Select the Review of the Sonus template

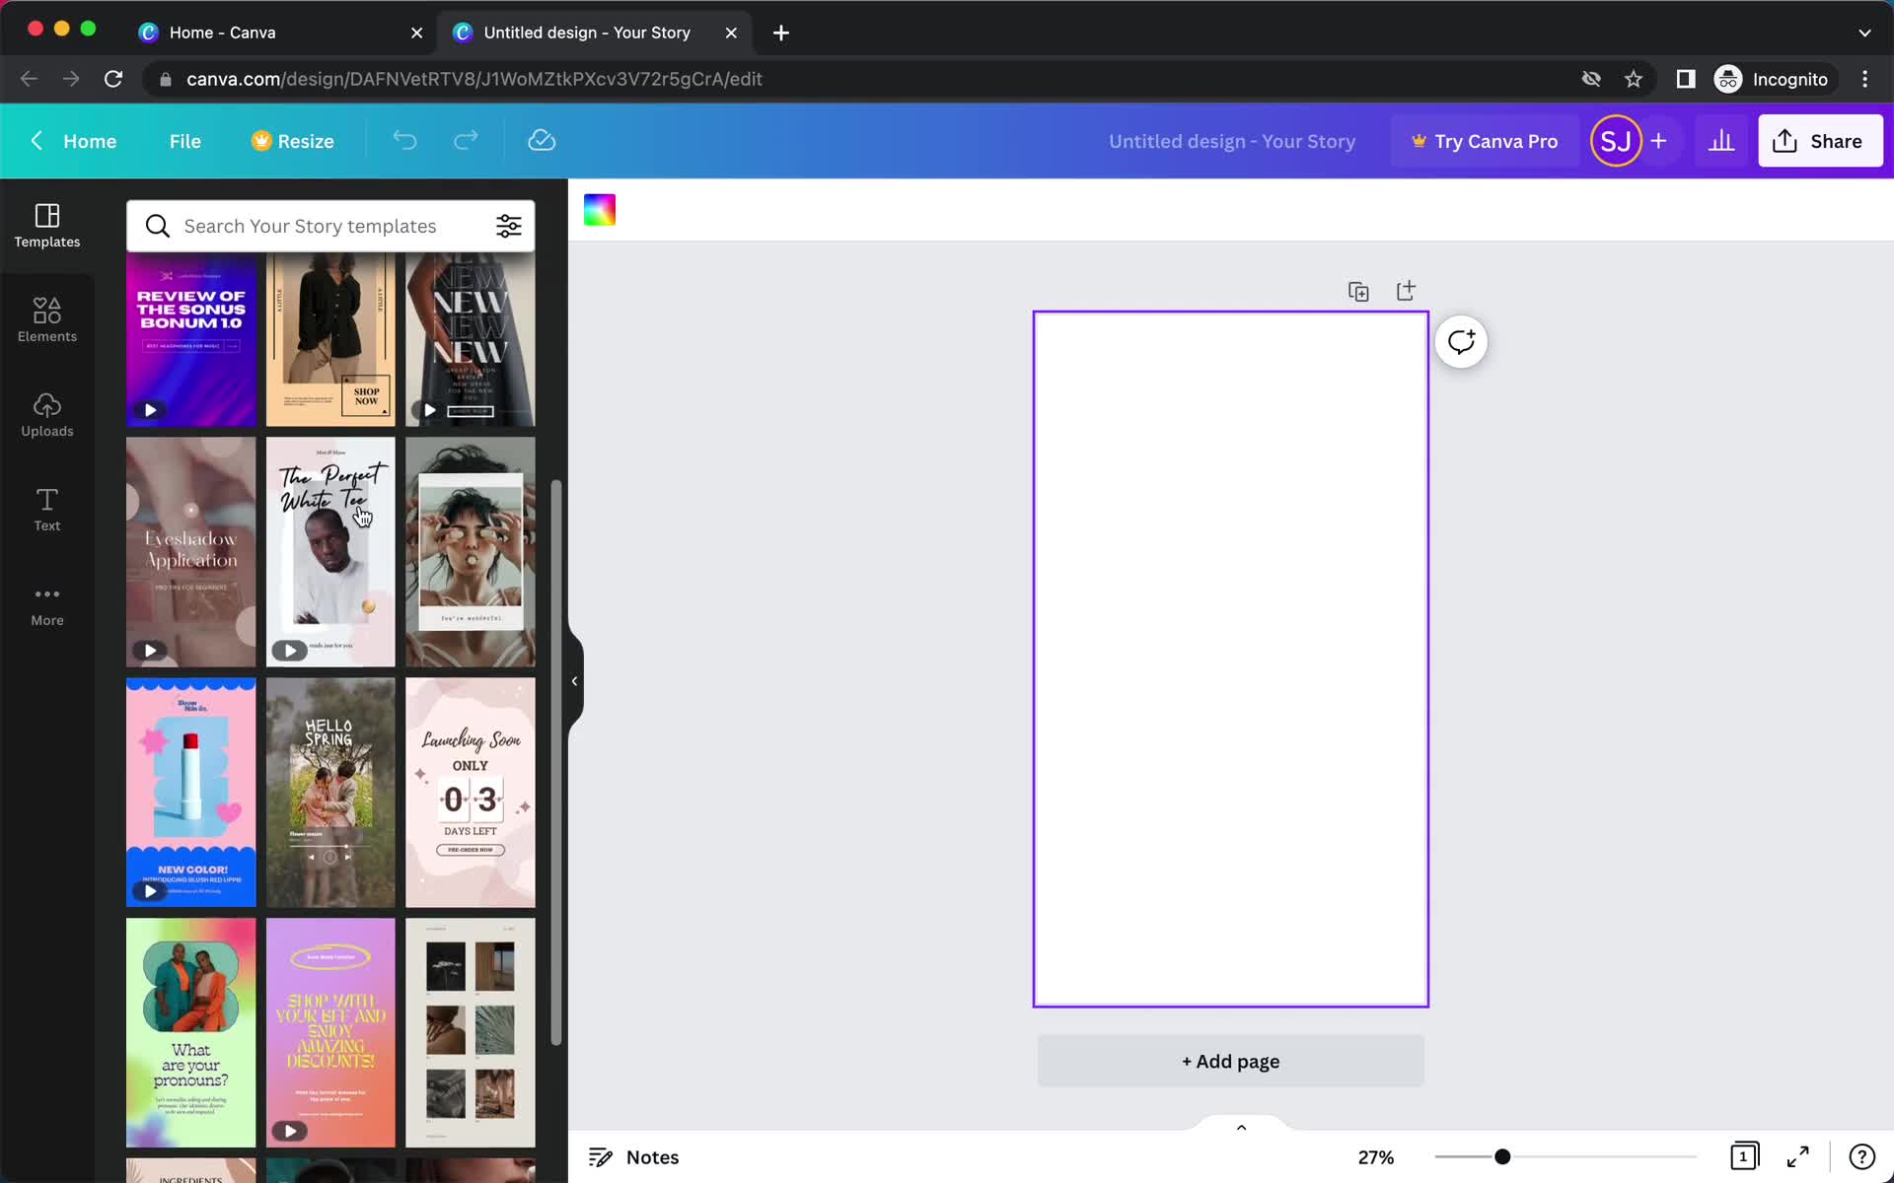190,340
